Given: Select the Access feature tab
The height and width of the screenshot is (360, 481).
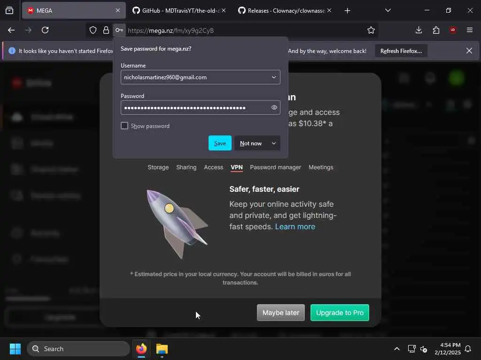Looking at the screenshot, I should pos(214,167).
